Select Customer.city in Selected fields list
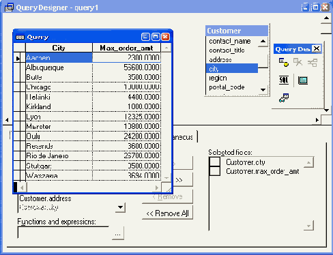The image size is (333, 255). [x=246, y=162]
